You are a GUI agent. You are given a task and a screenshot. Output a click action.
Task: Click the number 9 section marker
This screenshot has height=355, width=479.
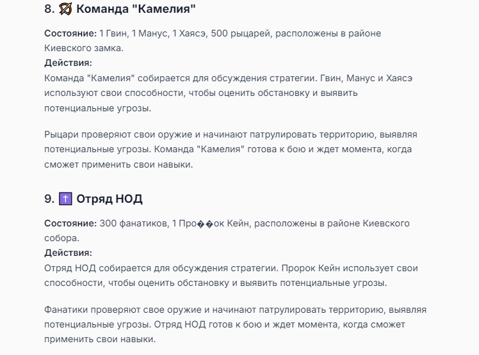coord(49,199)
